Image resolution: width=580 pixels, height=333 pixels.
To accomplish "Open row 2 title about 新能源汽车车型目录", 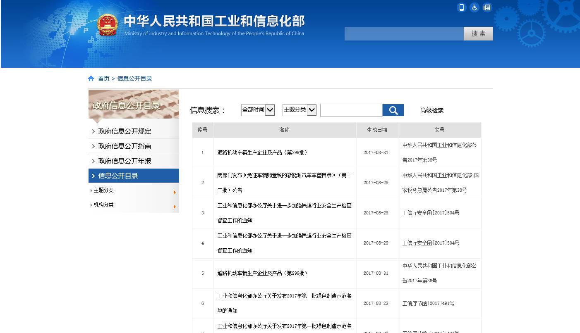I will [x=285, y=183].
